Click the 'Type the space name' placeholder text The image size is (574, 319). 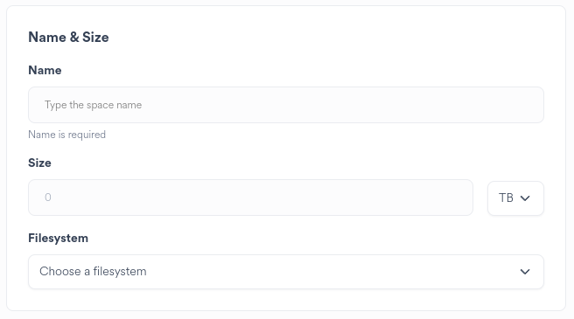tap(93, 105)
